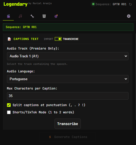The height and width of the screenshot is (145, 136).
Task: Refresh the sequence with the reload icon
Action: click(x=130, y=4)
